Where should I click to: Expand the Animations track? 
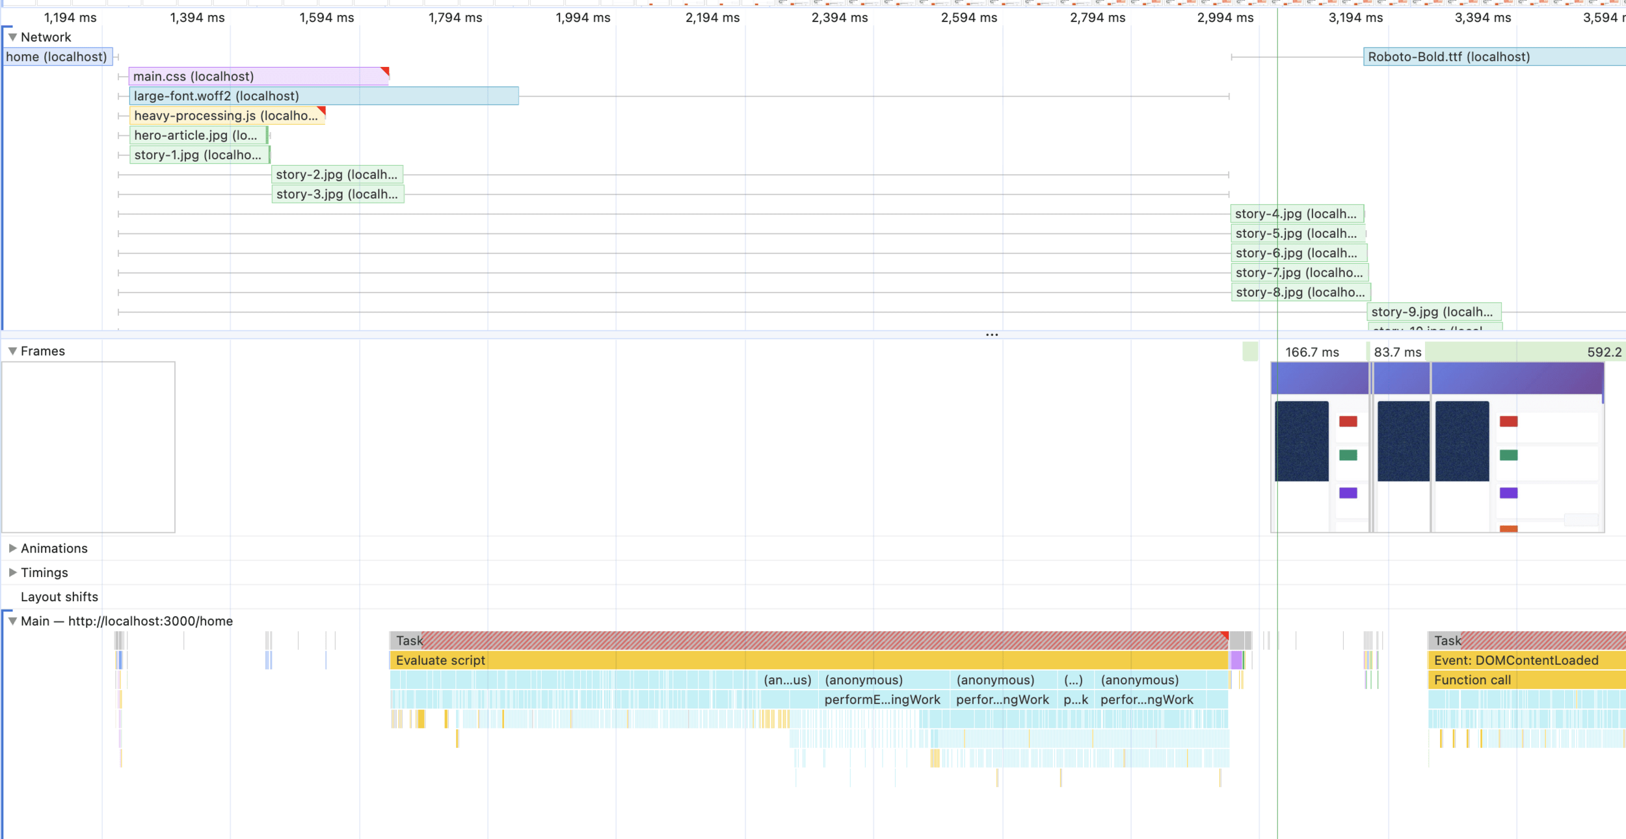[x=12, y=549]
